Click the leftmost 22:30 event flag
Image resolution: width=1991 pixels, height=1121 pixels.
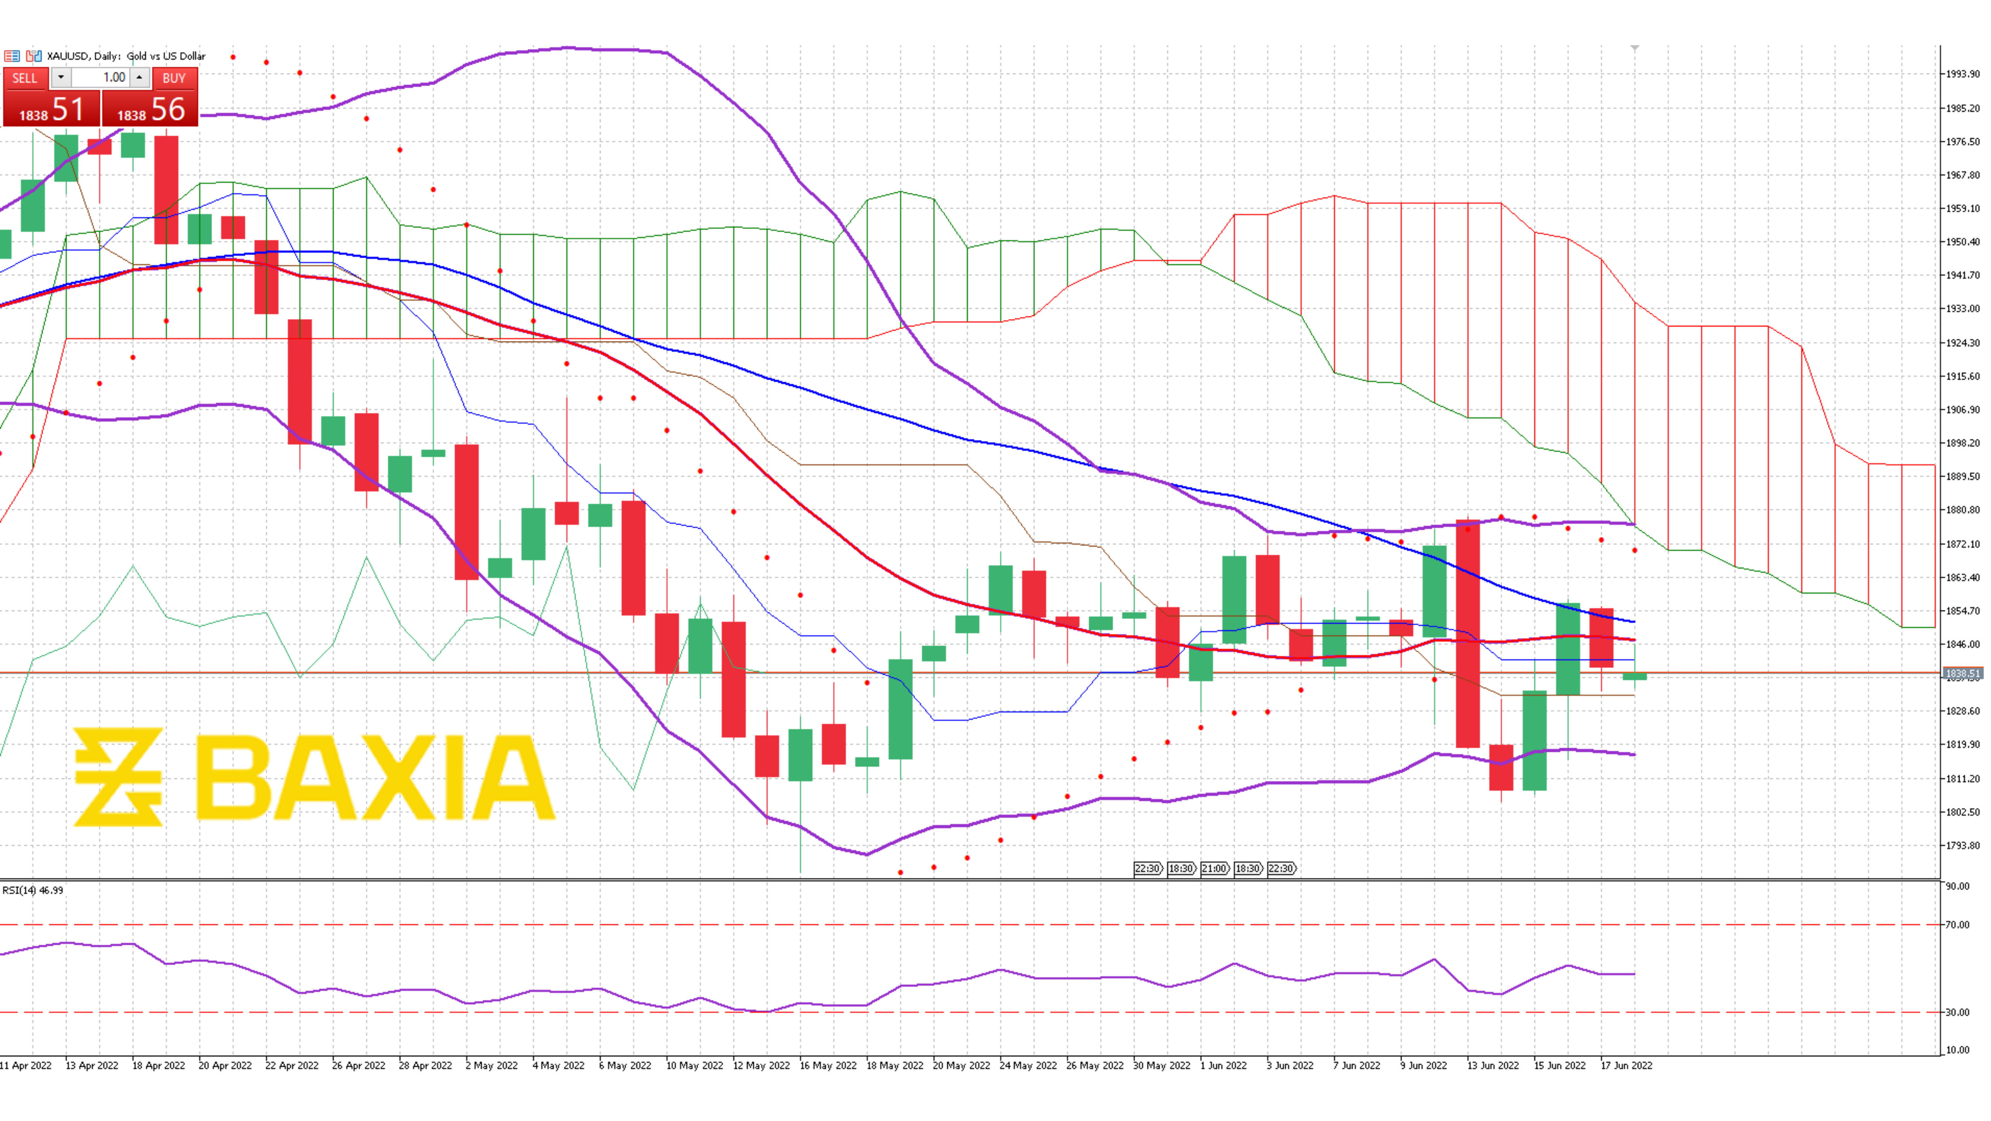click(1148, 868)
